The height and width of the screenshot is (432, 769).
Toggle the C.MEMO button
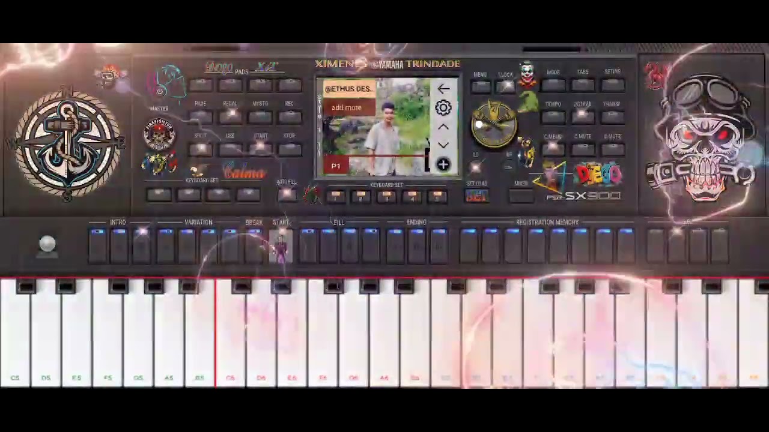coord(553,148)
